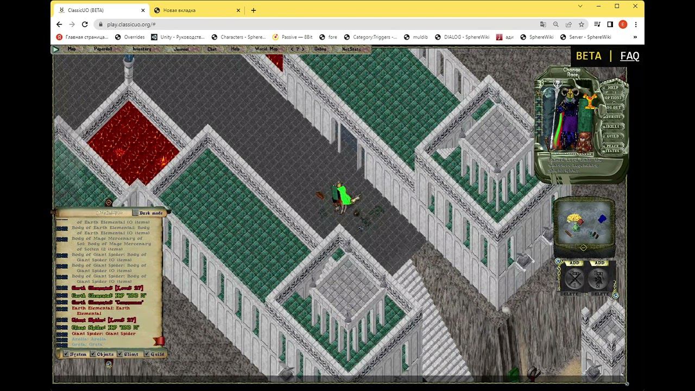Open the 'Passive — 8Bit' bookmark
The height and width of the screenshot is (391, 695).
(292, 37)
